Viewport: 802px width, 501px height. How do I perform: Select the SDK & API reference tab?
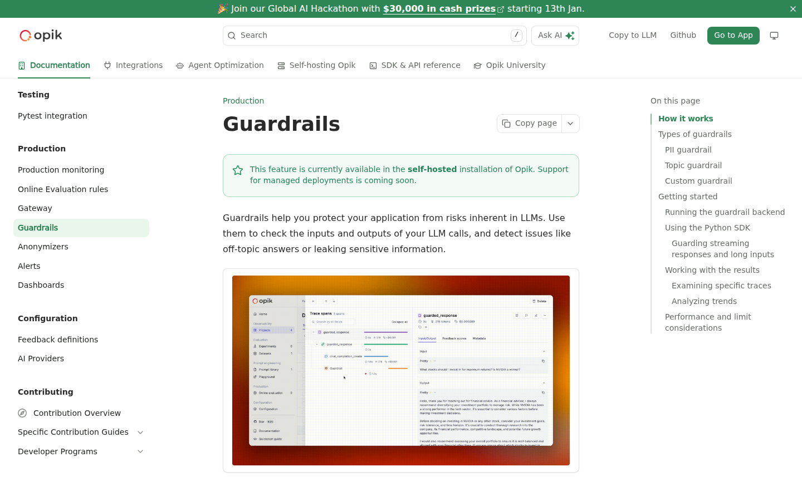tap(414, 65)
